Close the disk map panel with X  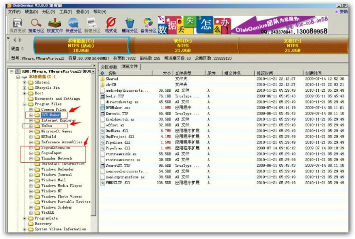[9, 38]
